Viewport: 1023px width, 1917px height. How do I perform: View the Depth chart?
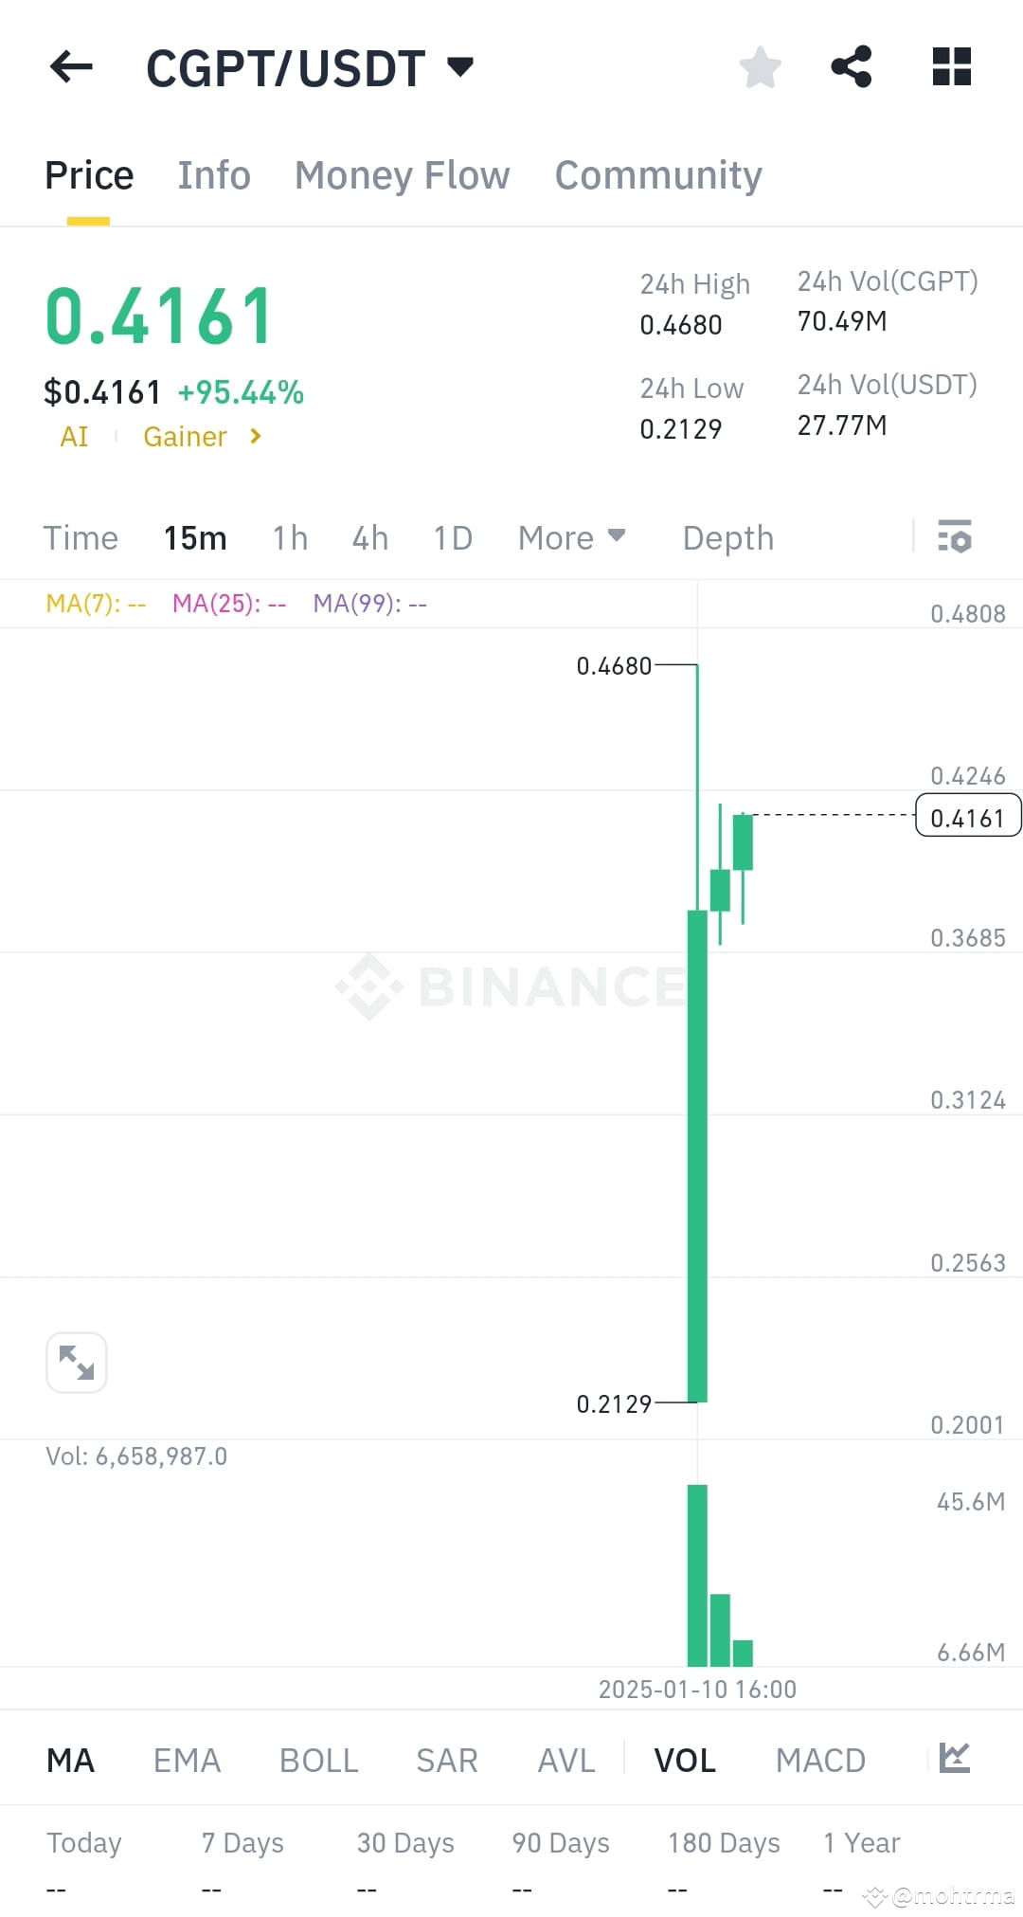tap(727, 537)
